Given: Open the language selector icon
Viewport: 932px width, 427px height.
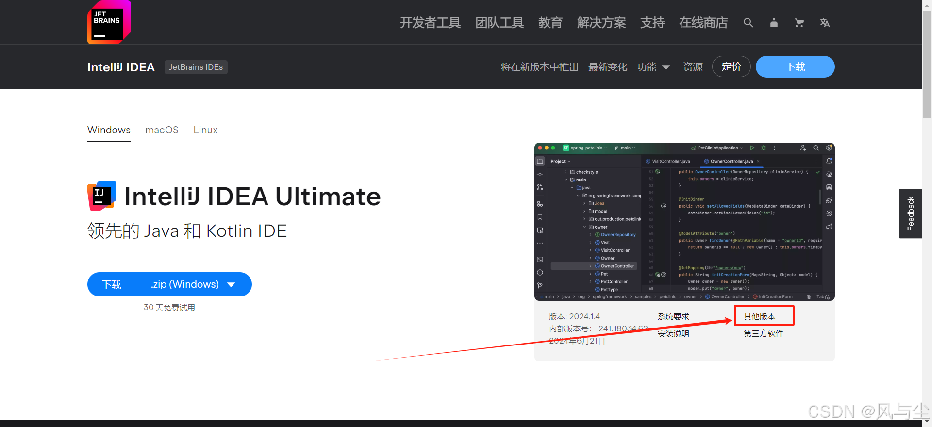Looking at the screenshot, I should (825, 23).
